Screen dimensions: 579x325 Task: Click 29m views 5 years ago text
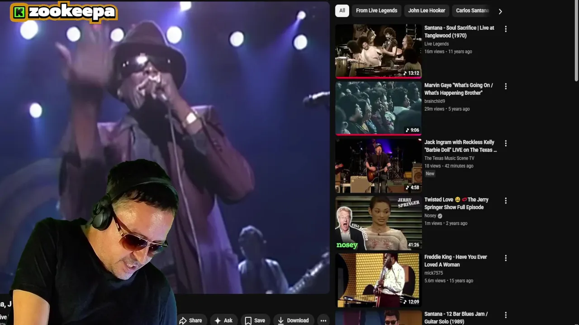click(447, 109)
